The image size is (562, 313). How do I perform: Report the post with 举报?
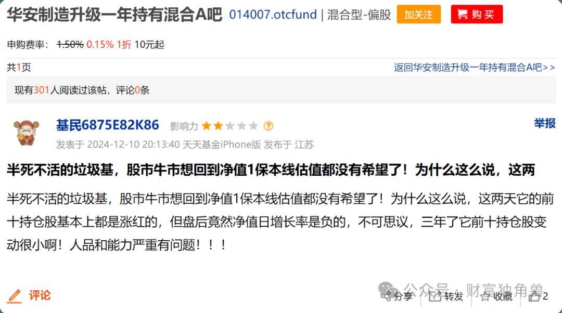[x=545, y=123]
